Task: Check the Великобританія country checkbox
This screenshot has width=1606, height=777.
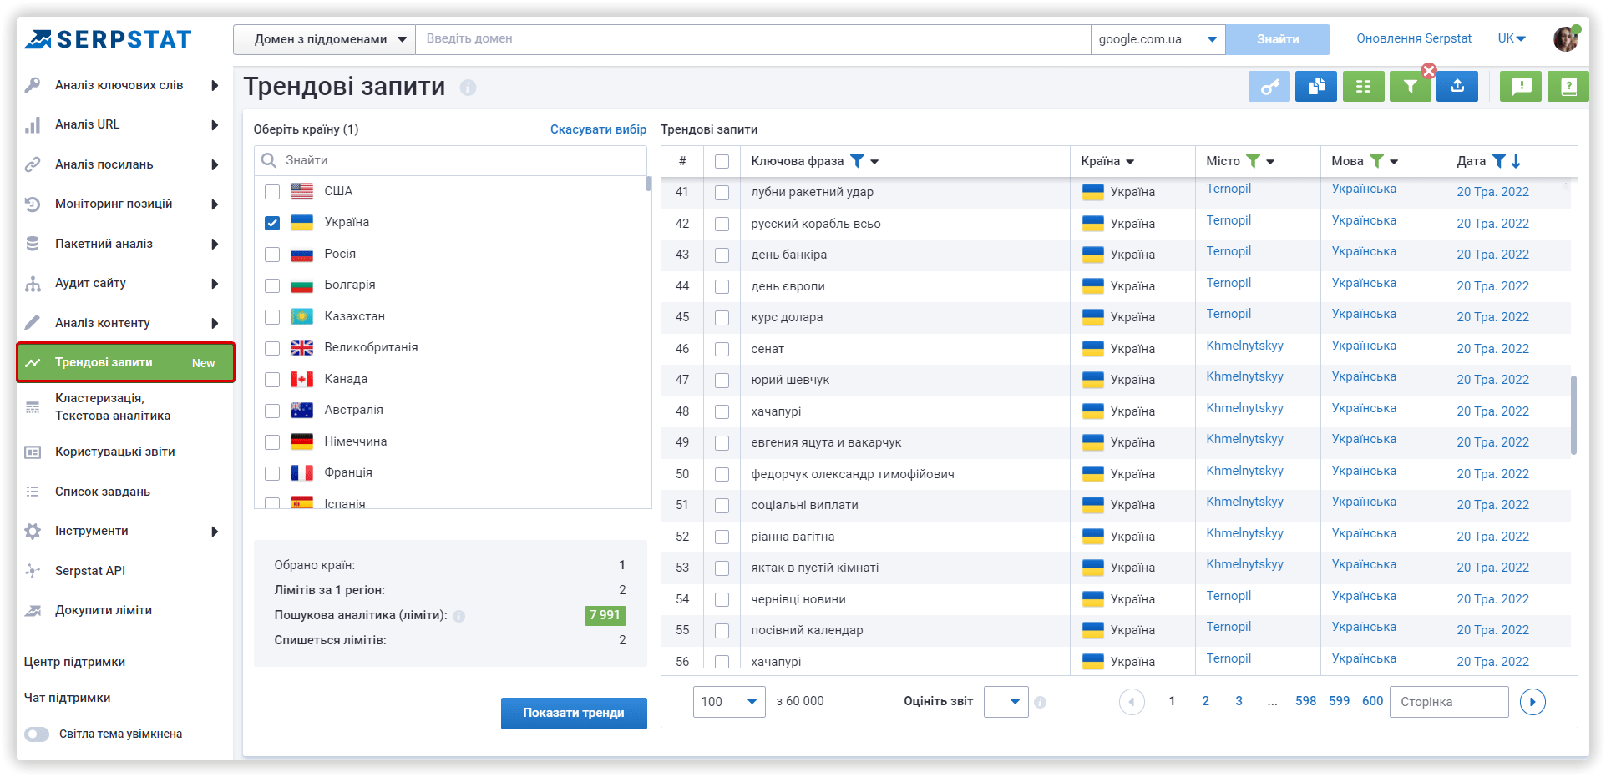Action: [x=272, y=347]
